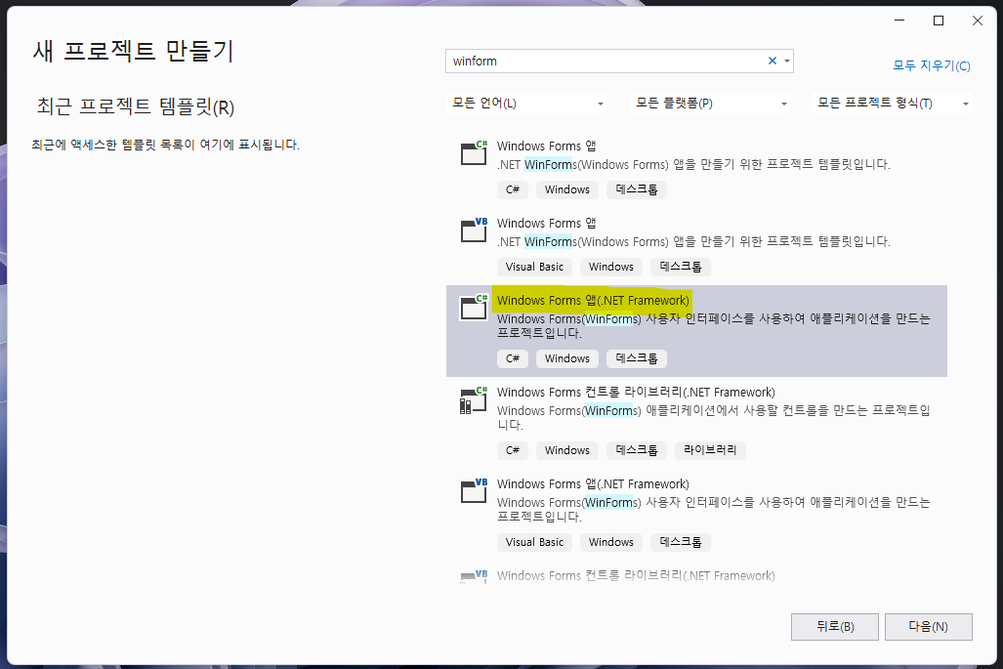Click the 최근 프로젝트 템플릿(R) heading
This screenshot has width=1003, height=669.
136,106
